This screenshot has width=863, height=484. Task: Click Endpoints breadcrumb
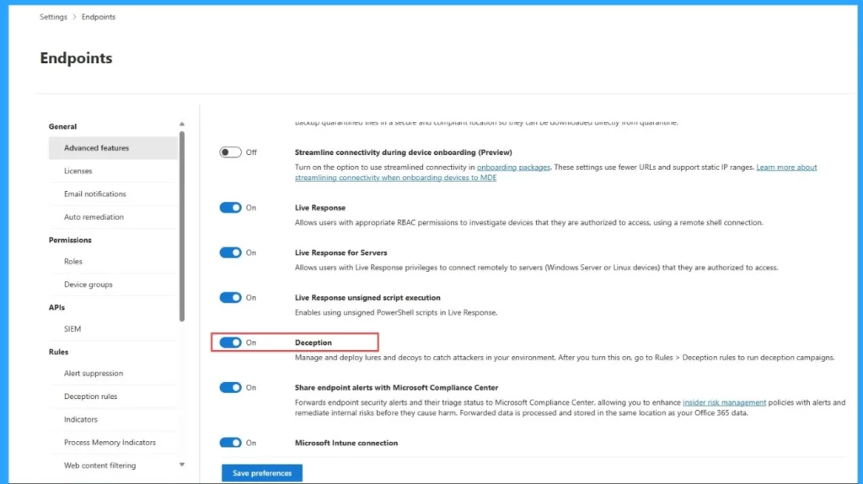click(99, 17)
